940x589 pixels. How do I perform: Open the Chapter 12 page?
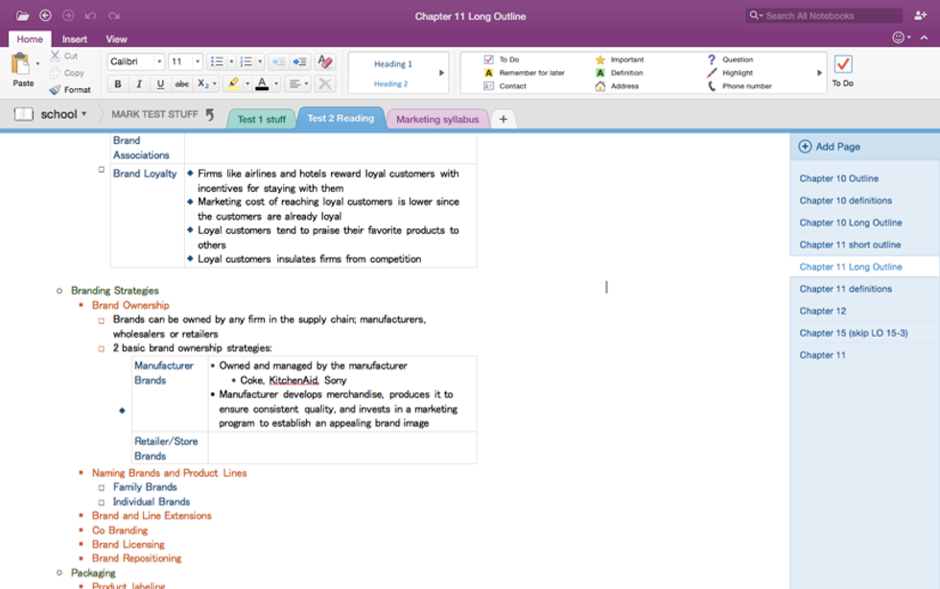pos(822,311)
